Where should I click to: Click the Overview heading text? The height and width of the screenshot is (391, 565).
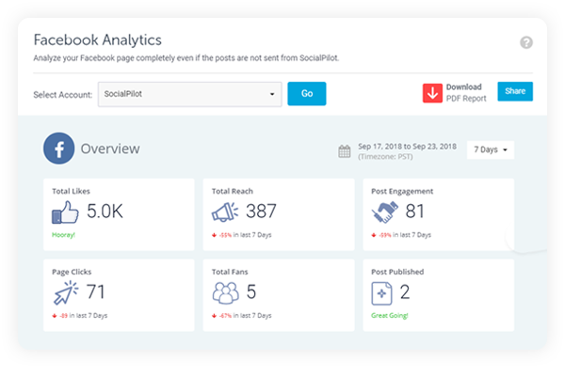[x=110, y=149]
